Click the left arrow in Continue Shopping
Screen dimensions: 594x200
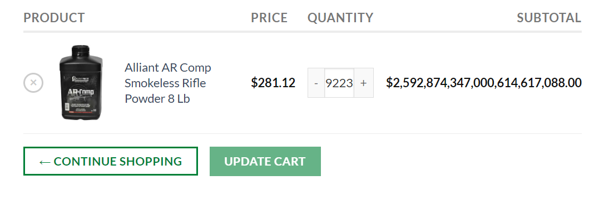[44, 162]
